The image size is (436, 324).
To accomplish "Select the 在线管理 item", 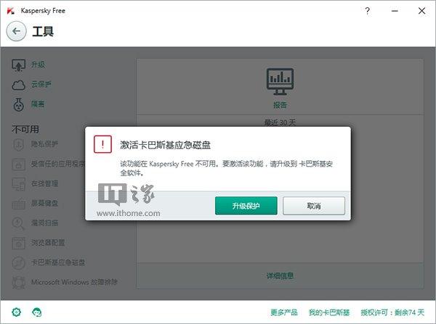I will pyautogui.click(x=44, y=183).
